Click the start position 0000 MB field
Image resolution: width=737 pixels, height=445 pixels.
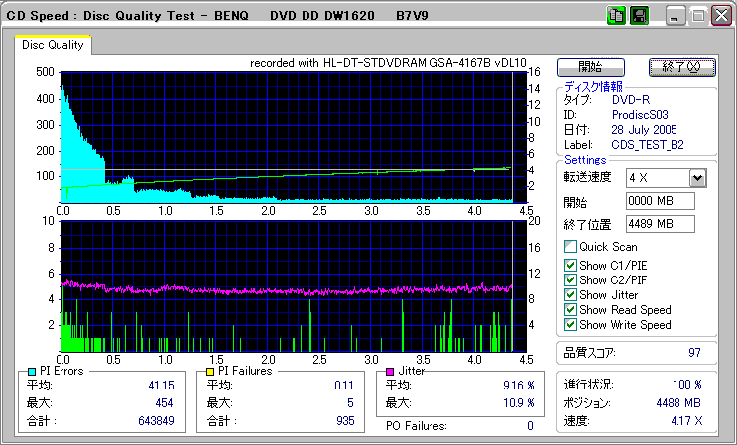661,201
